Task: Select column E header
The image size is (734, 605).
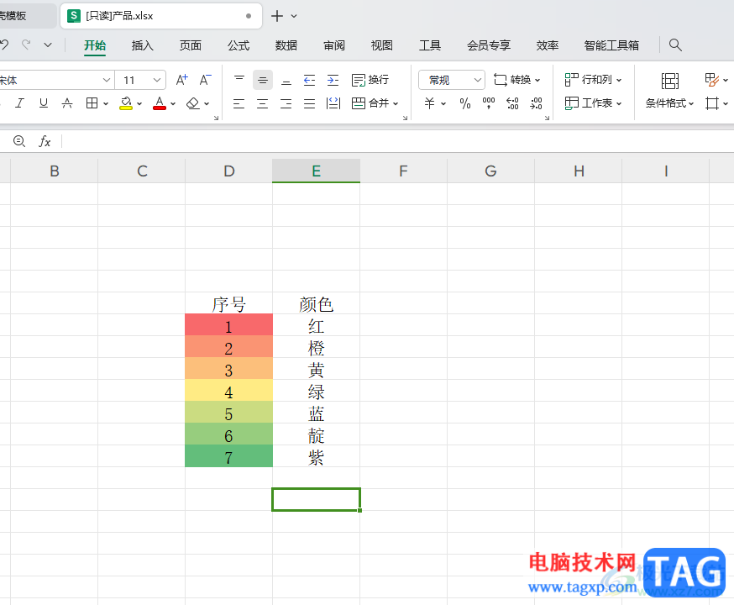Action: pyautogui.click(x=316, y=171)
